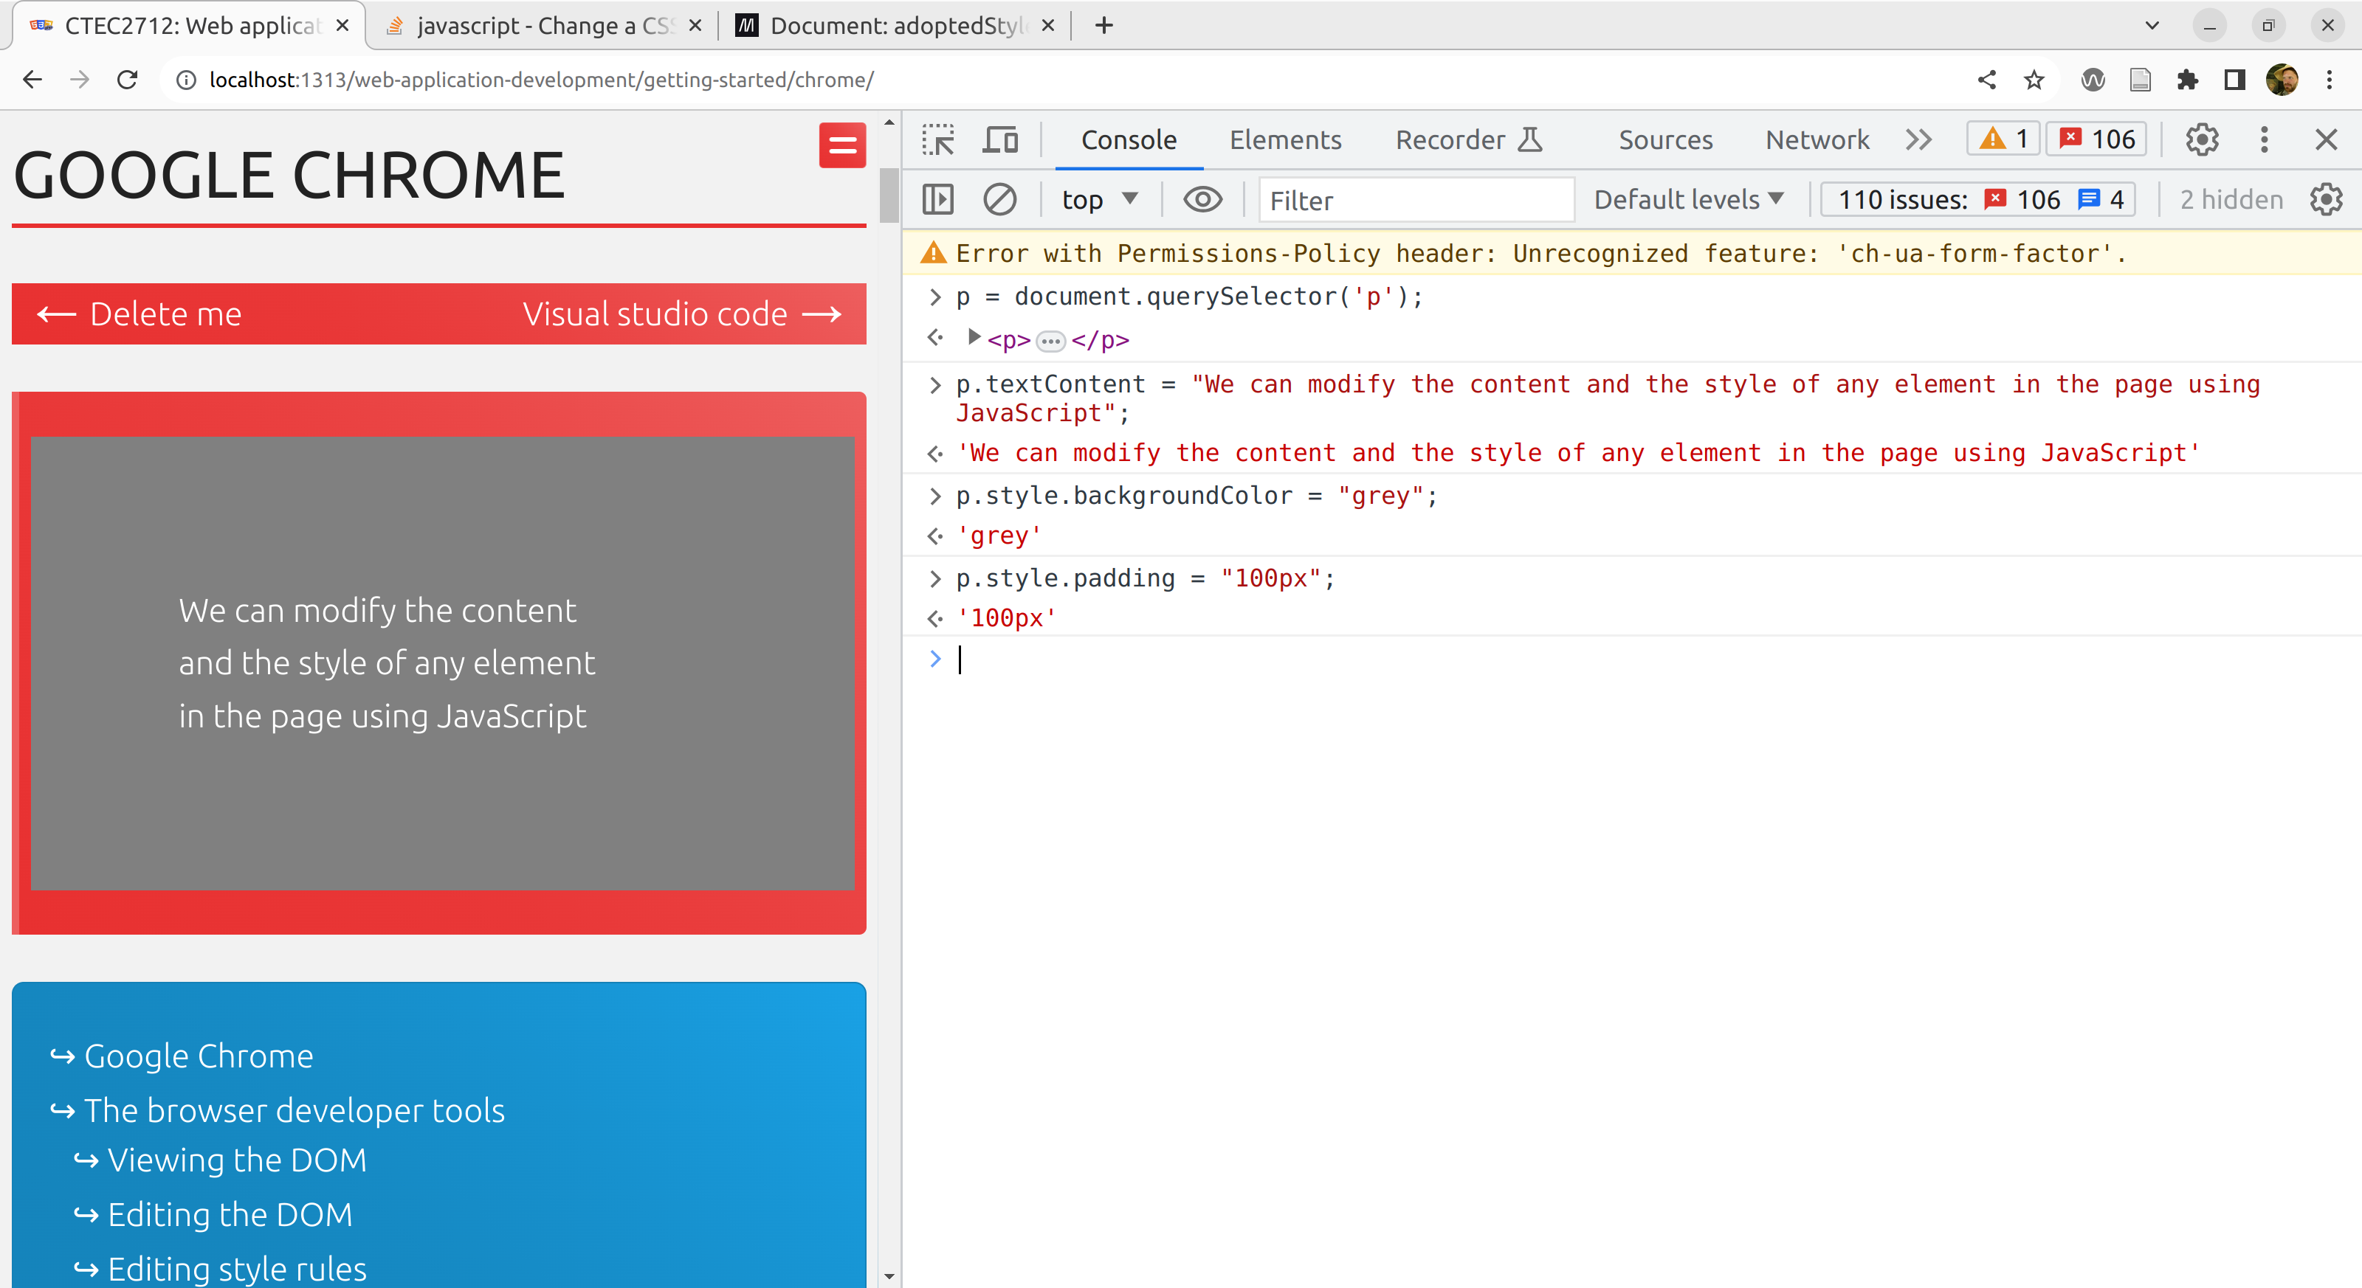This screenshot has width=2362, height=1288.
Task: Toggle the device toolbar icon
Action: [1000, 140]
